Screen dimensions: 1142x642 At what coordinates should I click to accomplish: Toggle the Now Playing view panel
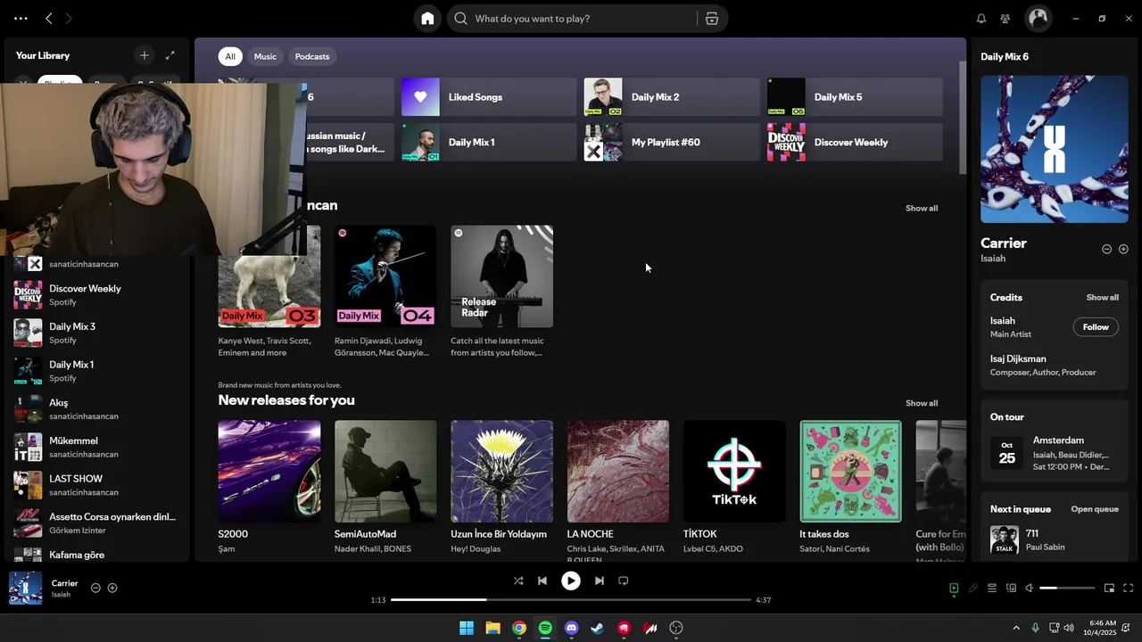[954, 588]
